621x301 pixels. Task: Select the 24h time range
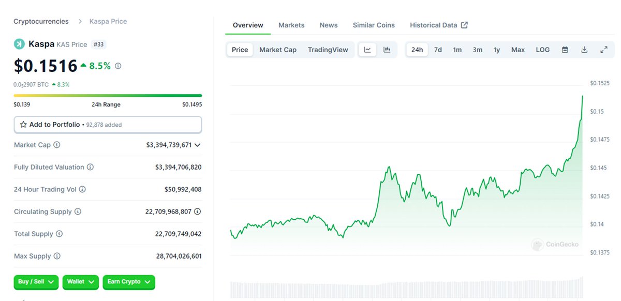coord(417,50)
